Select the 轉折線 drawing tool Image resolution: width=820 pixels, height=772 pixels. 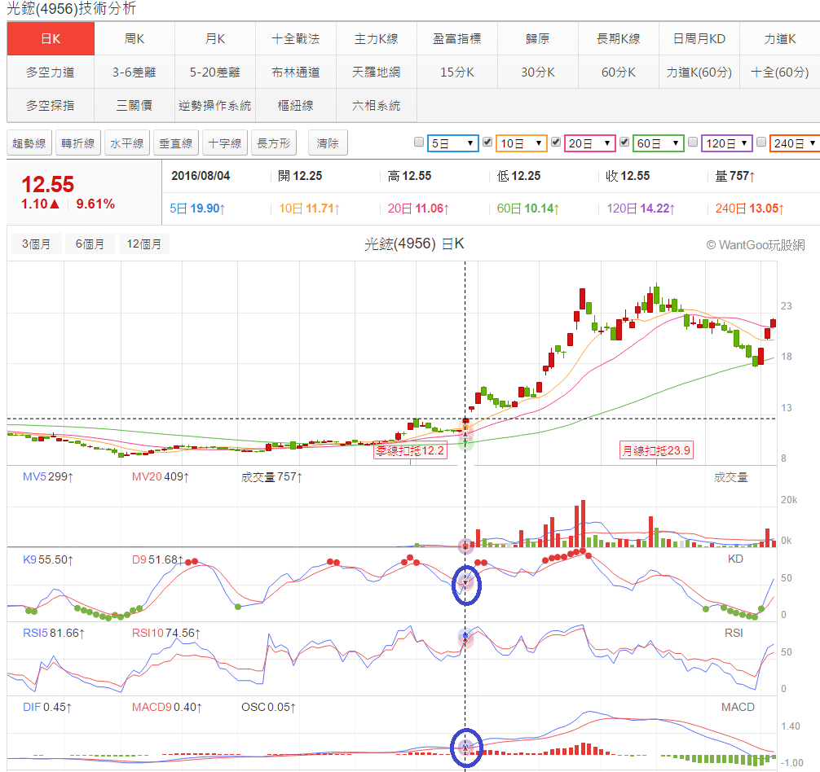pyautogui.click(x=78, y=143)
